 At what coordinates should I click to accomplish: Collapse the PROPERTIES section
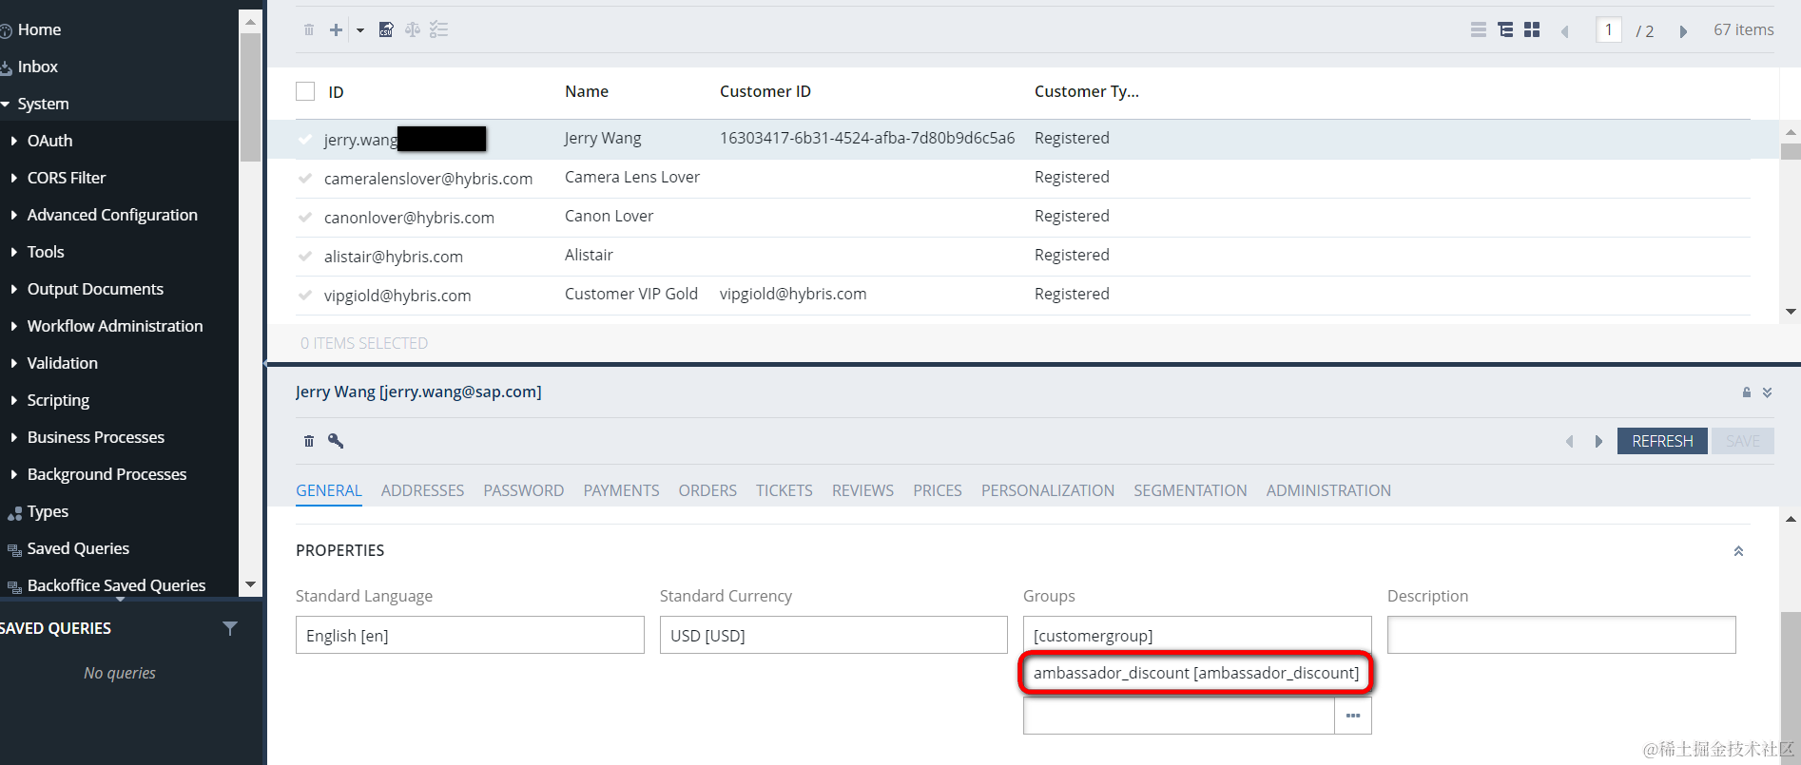pyautogui.click(x=1738, y=551)
